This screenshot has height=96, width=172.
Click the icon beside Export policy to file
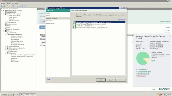tap(137, 74)
